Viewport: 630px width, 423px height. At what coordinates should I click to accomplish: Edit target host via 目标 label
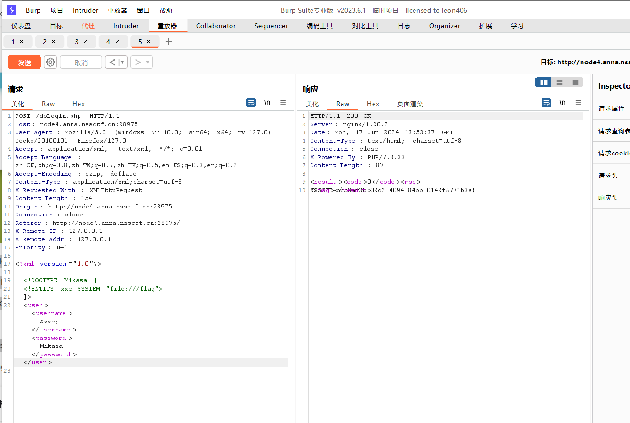(x=585, y=62)
